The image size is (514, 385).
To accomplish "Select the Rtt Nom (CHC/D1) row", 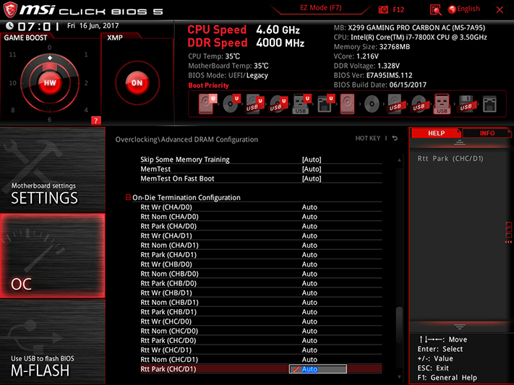I will click(x=261, y=359).
